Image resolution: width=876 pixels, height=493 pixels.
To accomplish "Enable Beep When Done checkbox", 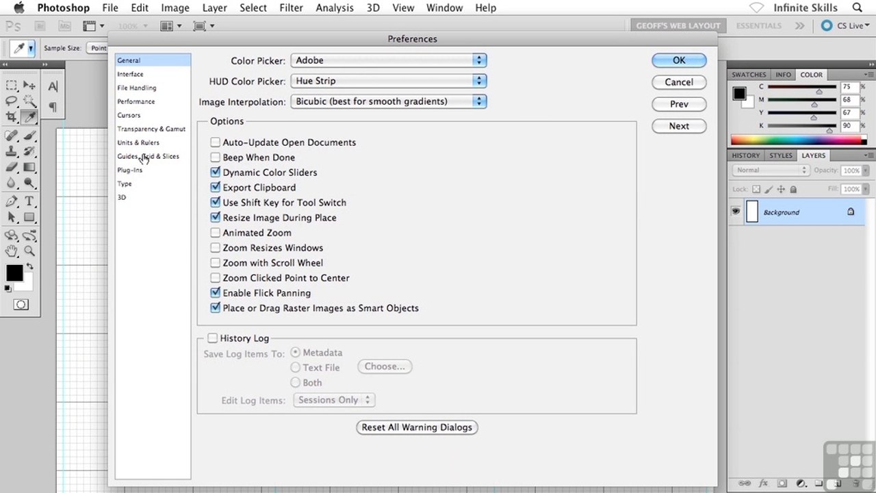I will pos(216,157).
